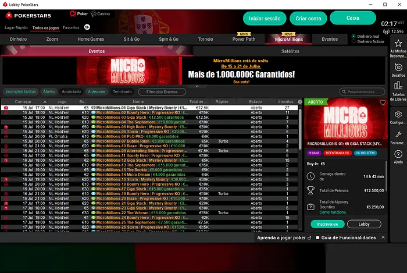Click the Iniciar sessão button

click(265, 19)
